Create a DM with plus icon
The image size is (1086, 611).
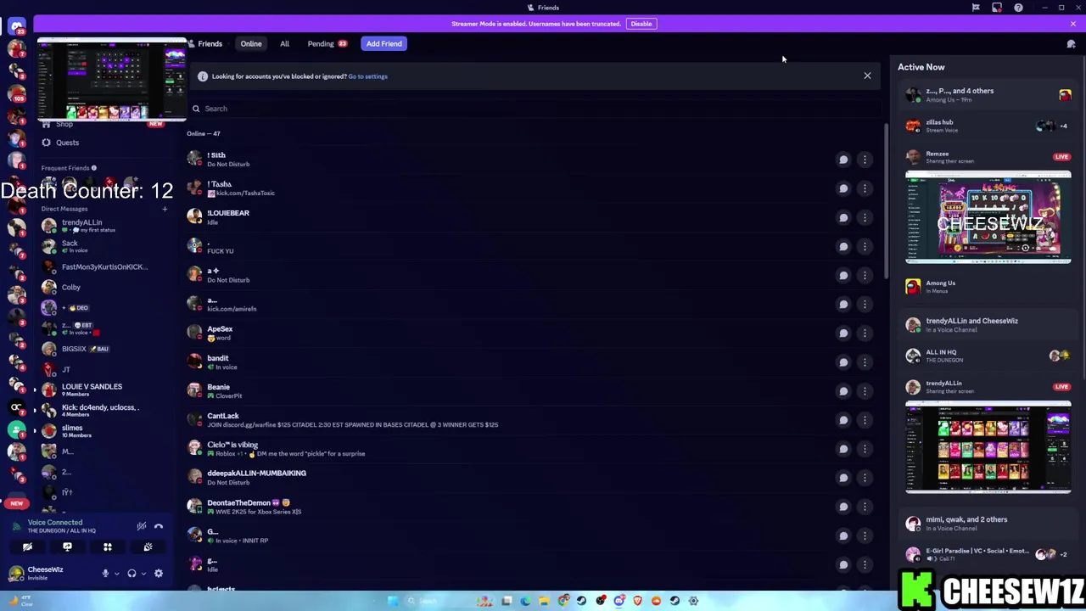pos(165,209)
